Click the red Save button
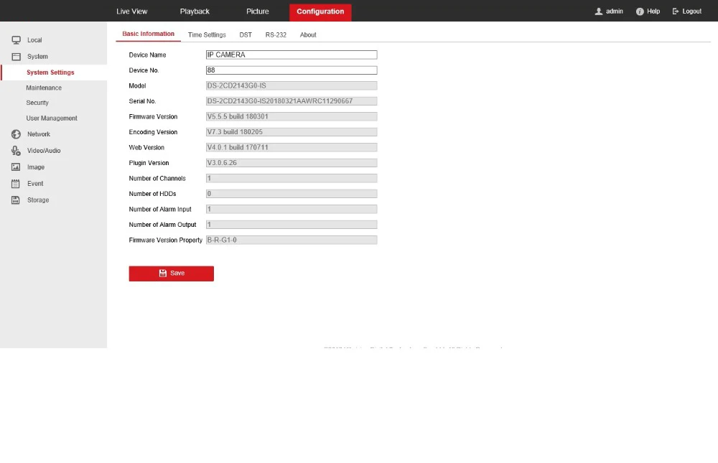 172,273
